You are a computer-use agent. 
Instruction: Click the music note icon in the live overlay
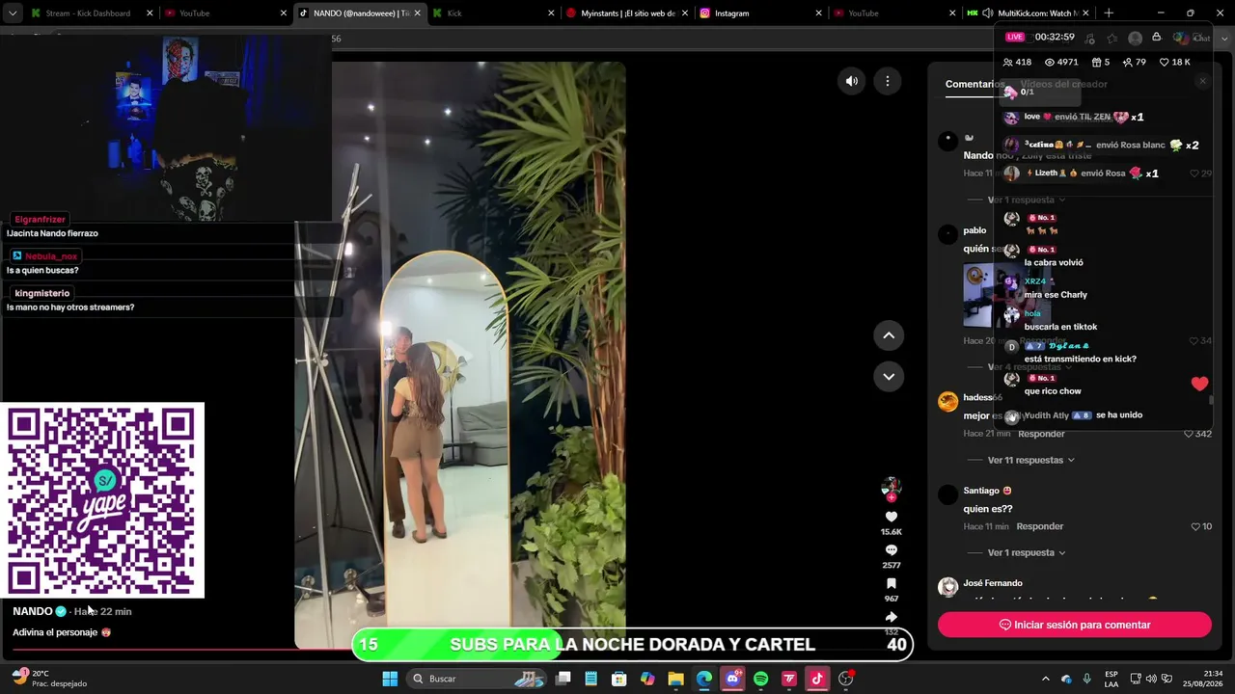[x=1090, y=39]
